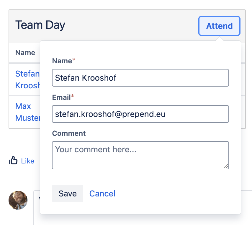Click the Name column header in table
Viewport: 252px width, 225px height.
coord(25,53)
